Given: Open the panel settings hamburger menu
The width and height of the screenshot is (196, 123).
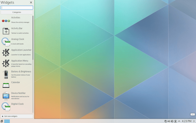Looking at the screenshot, I should tap(193, 121).
